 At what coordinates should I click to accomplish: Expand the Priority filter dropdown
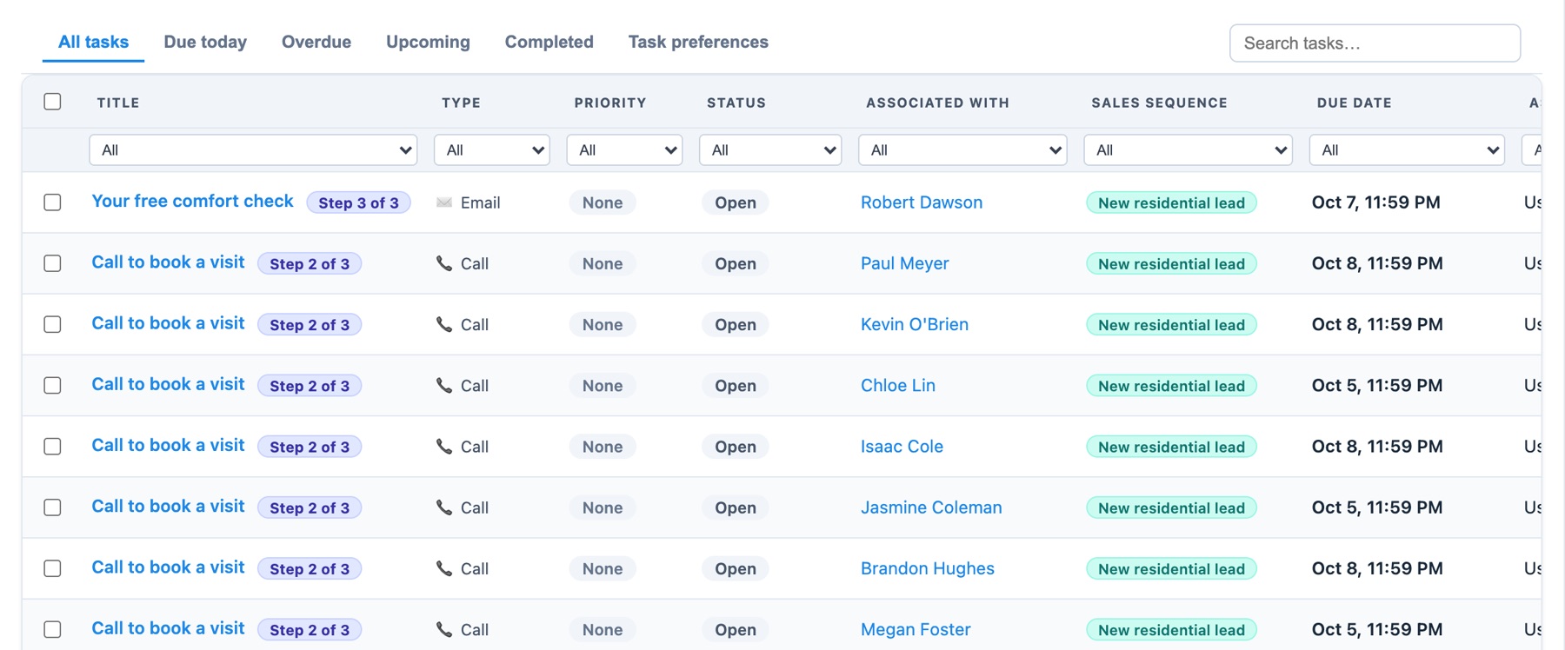[625, 149]
